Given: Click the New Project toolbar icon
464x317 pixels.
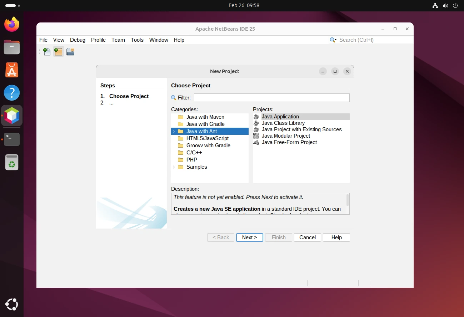Looking at the screenshot, I should click(59, 52).
